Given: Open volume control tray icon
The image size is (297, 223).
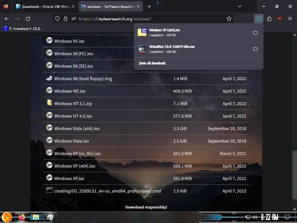Looking at the screenshot, I should (255, 217).
